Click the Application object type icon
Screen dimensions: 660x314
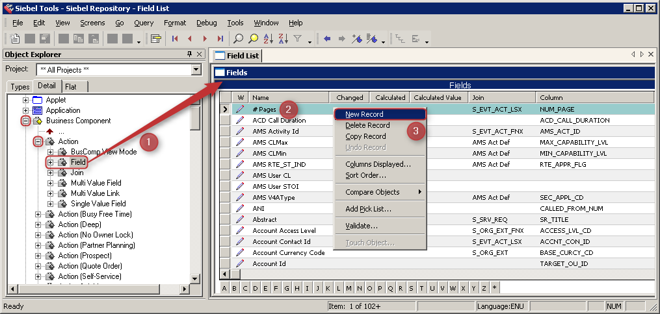tap(38, 110)
